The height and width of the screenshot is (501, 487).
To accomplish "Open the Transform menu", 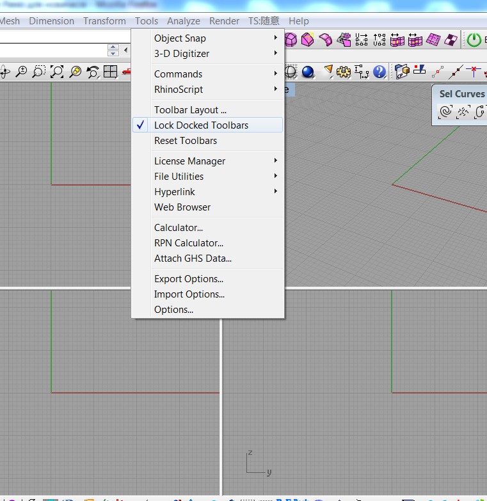I will [104, 21].
